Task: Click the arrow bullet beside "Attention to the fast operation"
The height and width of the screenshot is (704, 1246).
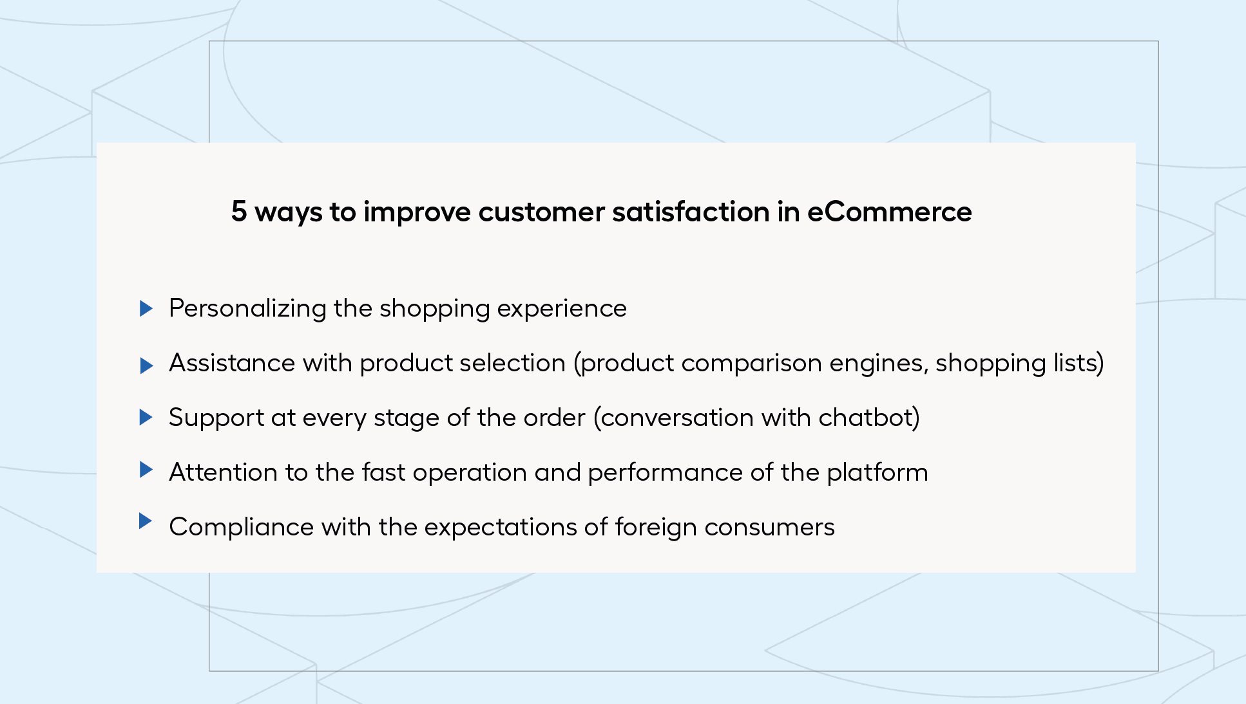Action: [146, 470]
